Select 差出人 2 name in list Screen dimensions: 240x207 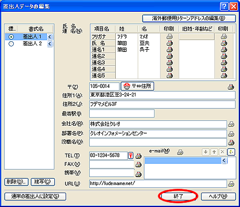pyautogui.click(x=32, y=43)
